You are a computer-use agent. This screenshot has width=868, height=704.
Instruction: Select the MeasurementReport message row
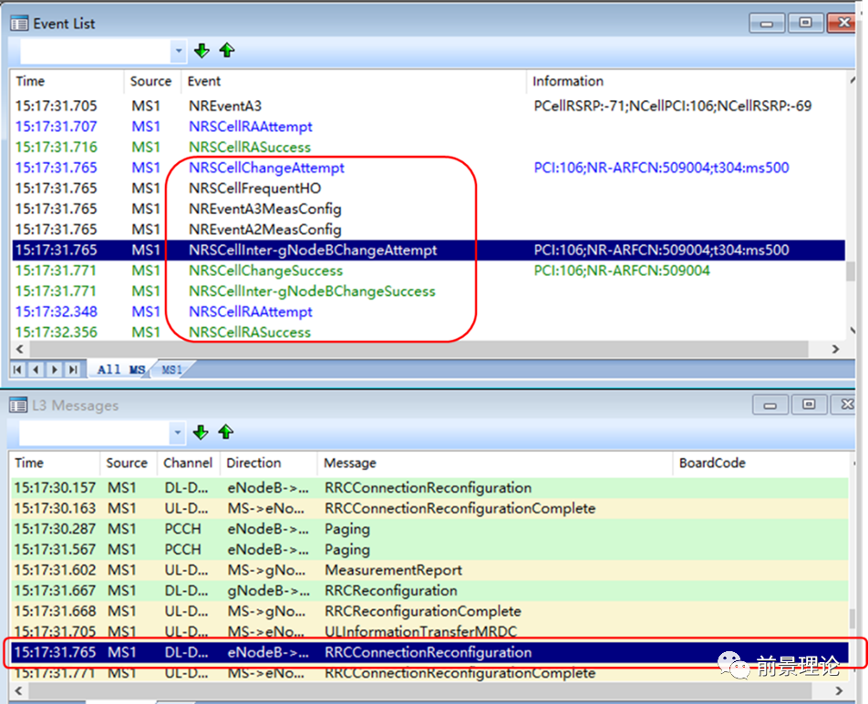point(429,569)
